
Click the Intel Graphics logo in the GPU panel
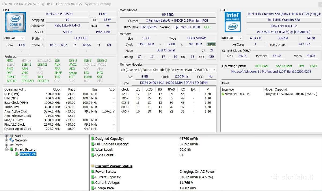233,21
